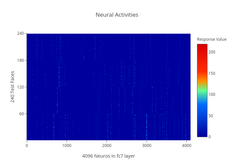234x167 pixels.
Task: Select the colorbar tick label 150
Action: point(212,73)
